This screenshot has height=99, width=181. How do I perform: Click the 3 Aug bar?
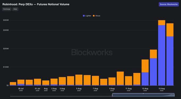pos(62,81)
